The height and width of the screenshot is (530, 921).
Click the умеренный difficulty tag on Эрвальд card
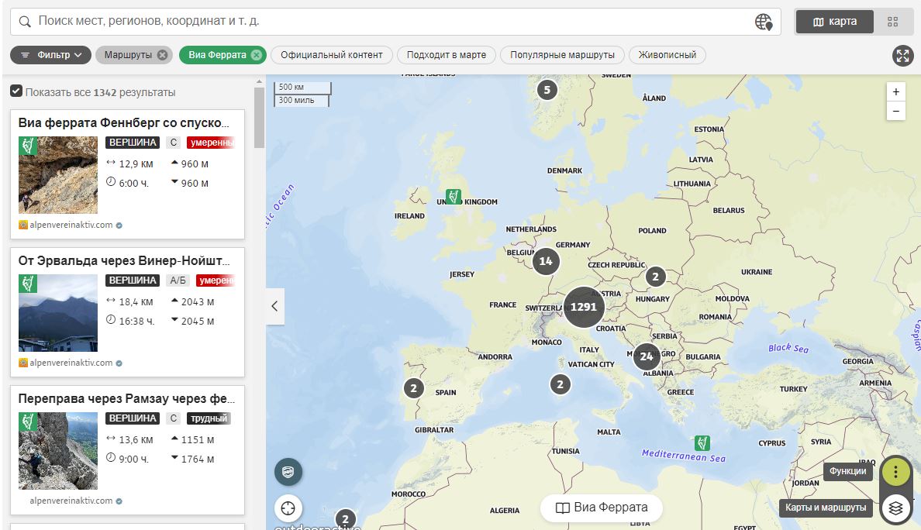[x=216, y=280]
